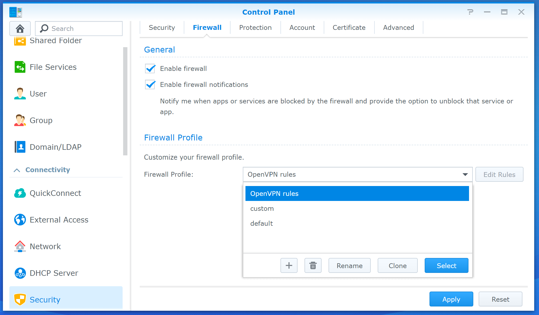The image size is (539, 315).
Task: Open Domain/LDAP settings
Action: click(55, 147)
